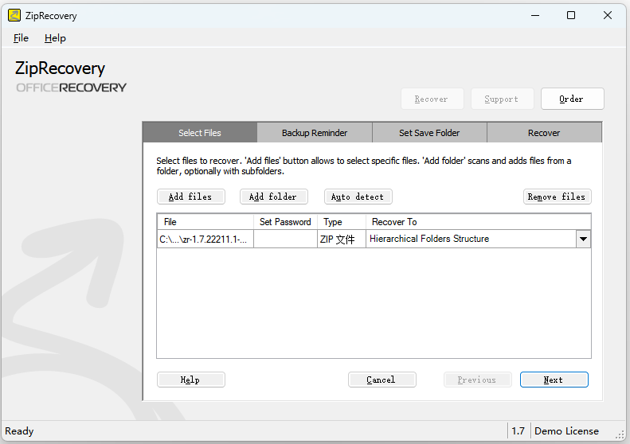Click the Next button
The image size is (630, 444).
[x=554, y=380]
